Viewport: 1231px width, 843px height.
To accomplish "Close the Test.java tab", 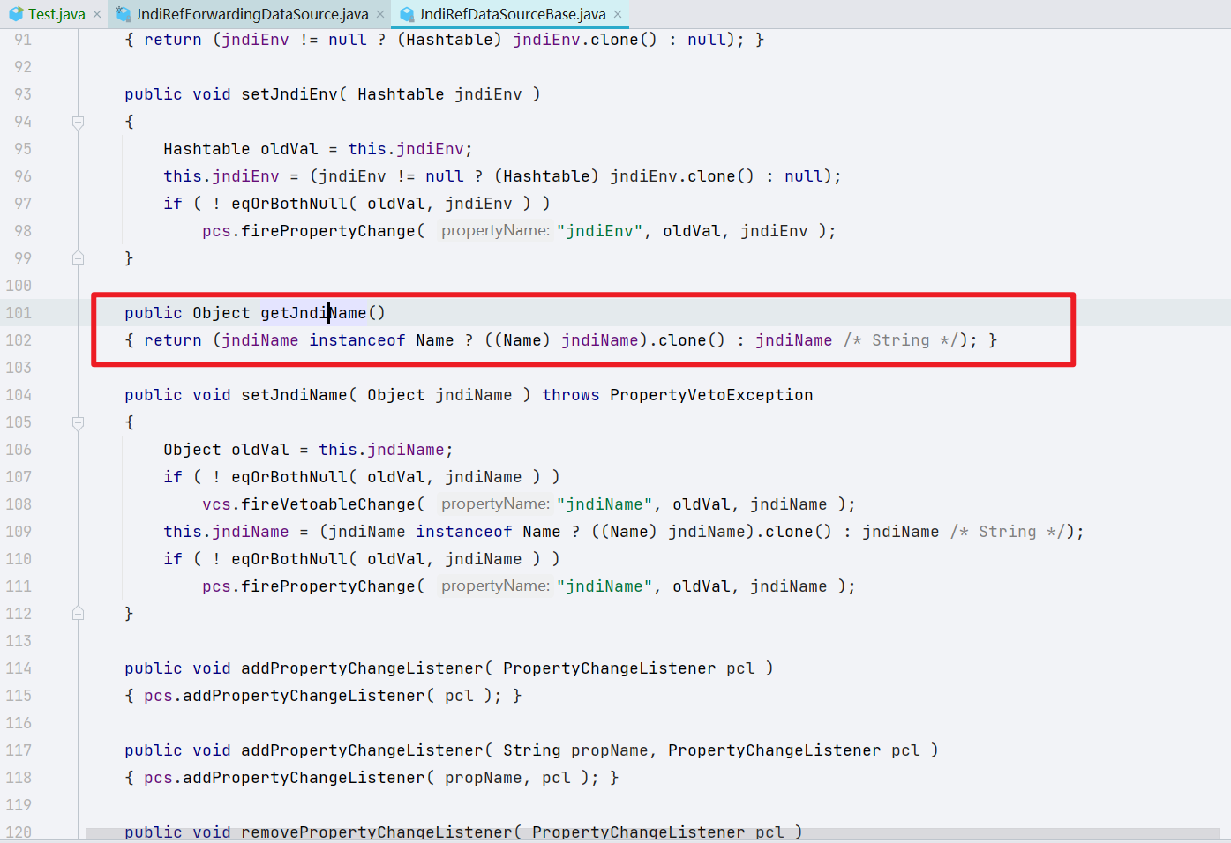I will [x=96, y=13].
